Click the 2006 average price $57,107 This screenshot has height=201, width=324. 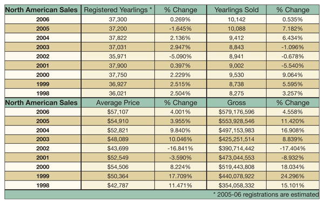118,112
